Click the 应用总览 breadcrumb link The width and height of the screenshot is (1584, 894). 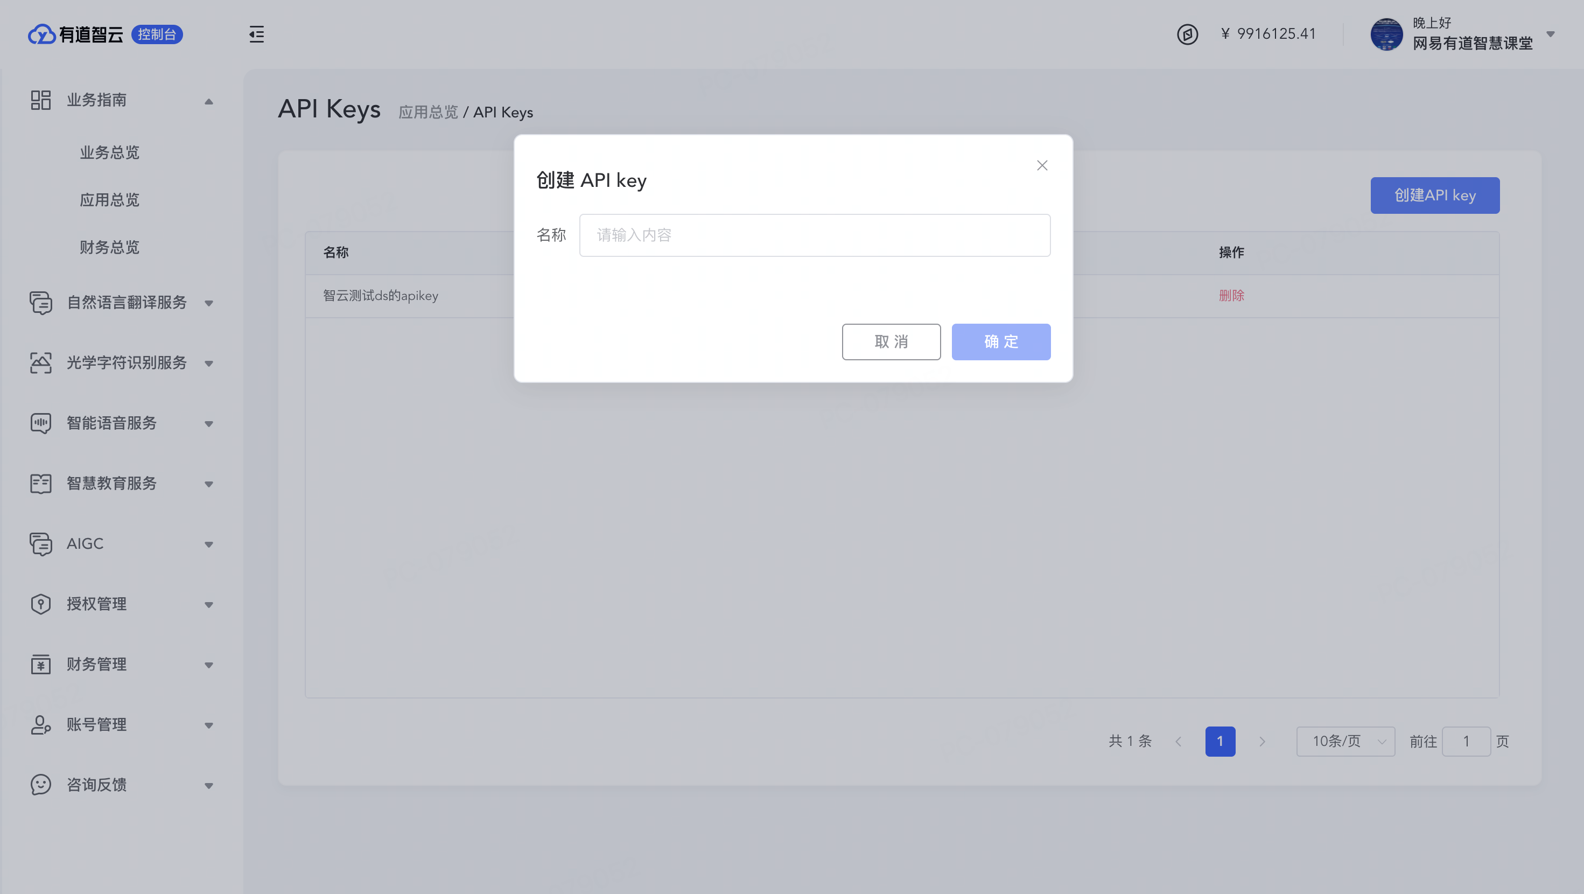pos(428,113)
